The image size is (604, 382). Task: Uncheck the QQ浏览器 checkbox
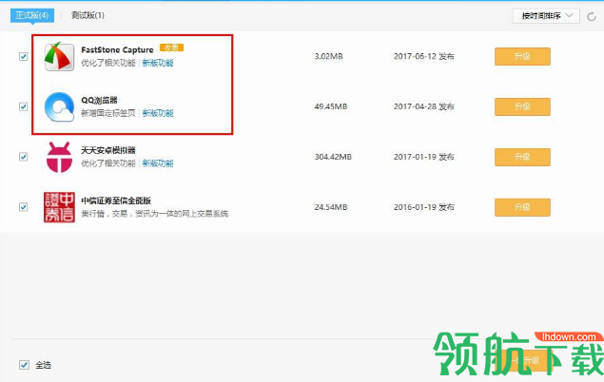click(x=23, y=106)
